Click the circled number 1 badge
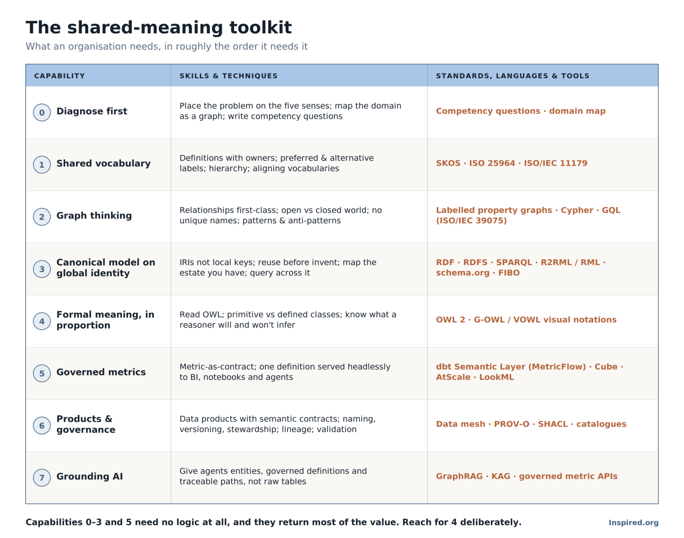 point(42,165)
